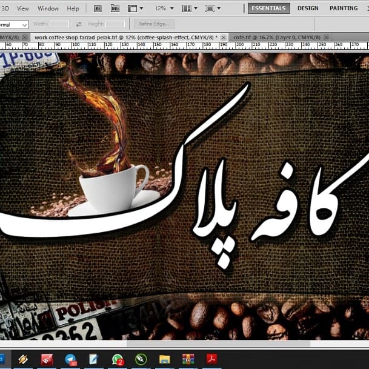
Task: Open File Explorer from the taskbar
Action: pos(164,359)
